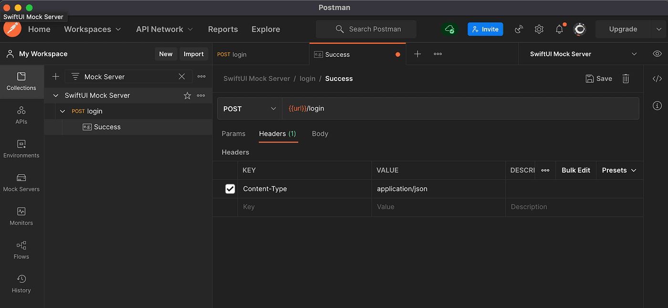Open the Explore page
Image resolution: width=668 pixels, height=308 pixels.
tap(266, 29)
